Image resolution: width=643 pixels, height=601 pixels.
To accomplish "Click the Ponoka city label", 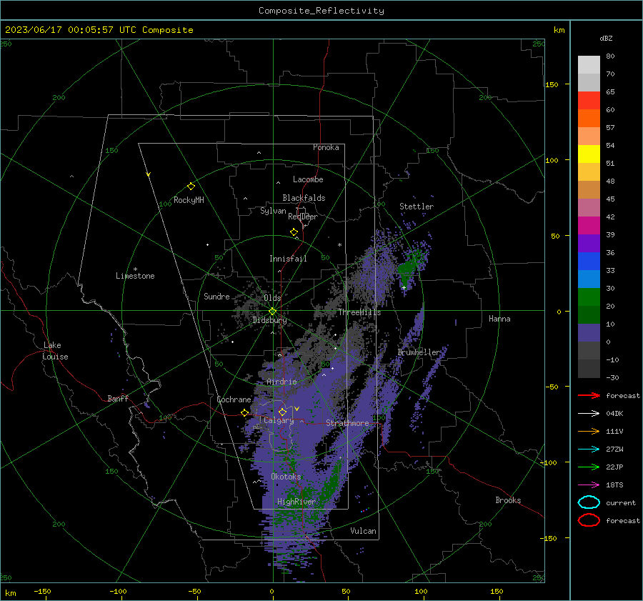I will pyautogui.click(x=326, y=147).
